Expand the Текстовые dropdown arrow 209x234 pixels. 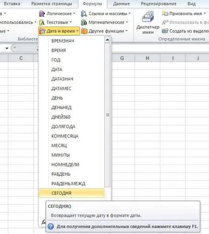coord(71,22)
